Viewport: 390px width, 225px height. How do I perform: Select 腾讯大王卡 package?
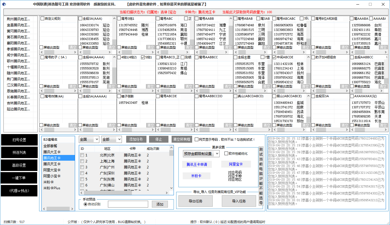tap(52, 152)
